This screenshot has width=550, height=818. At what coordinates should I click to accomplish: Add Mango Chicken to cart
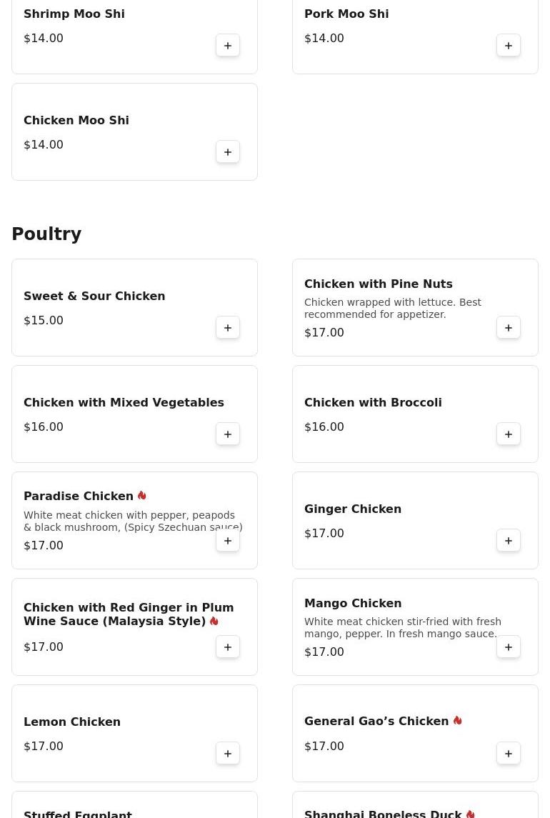[x=509, y=647]
